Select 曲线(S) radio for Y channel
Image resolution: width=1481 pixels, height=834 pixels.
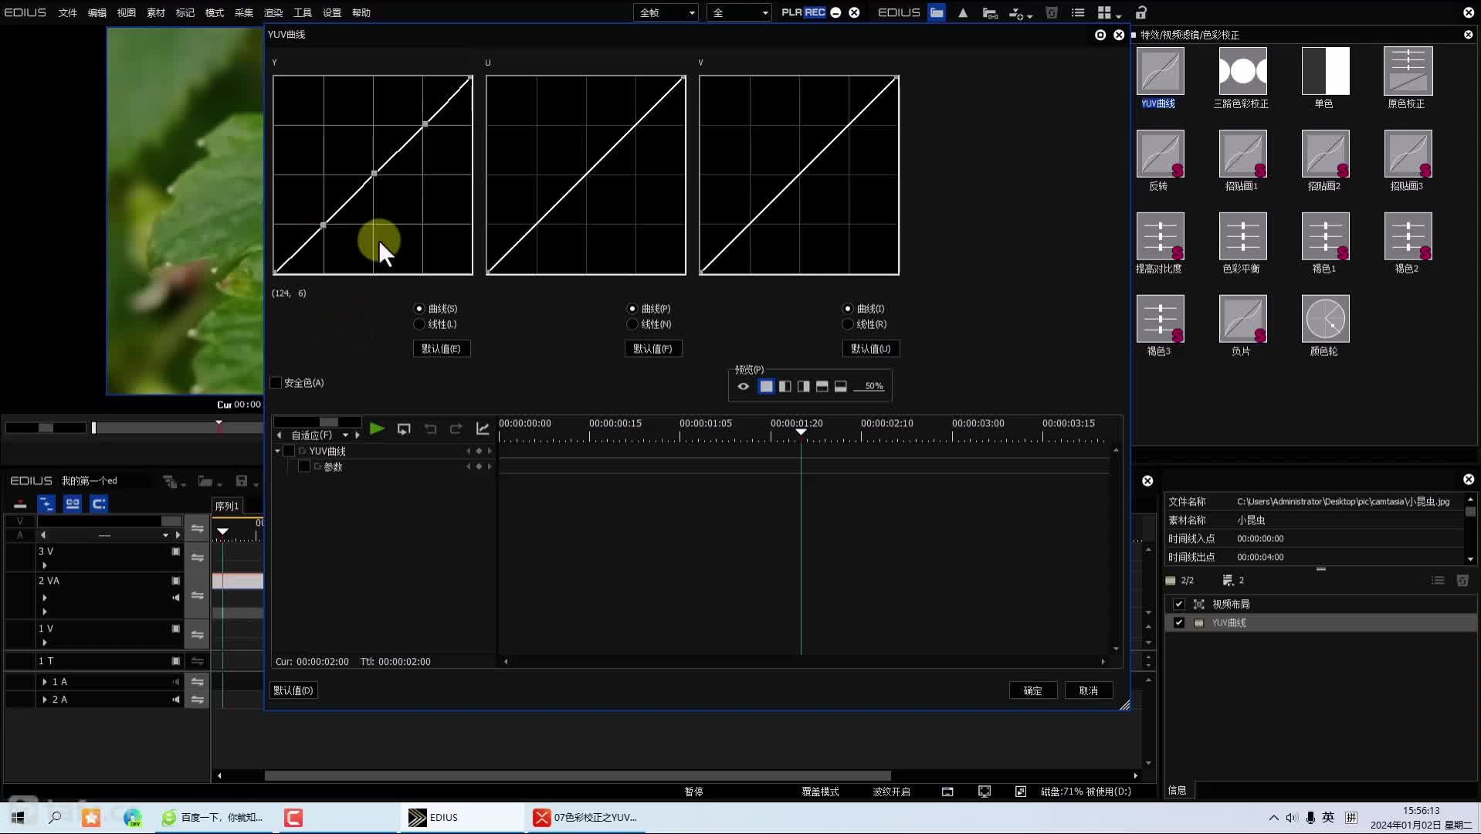pyautogui.click(x=419, y=309)
